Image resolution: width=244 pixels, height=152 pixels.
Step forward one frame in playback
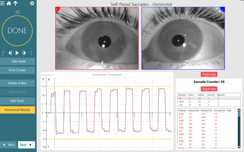(25, 53)
